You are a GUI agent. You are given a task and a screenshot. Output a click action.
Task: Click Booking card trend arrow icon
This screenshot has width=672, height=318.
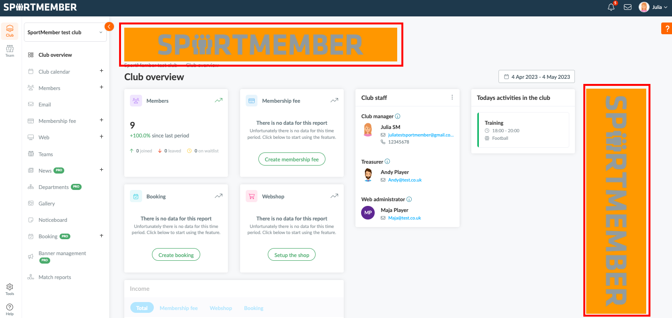[219, 196]
